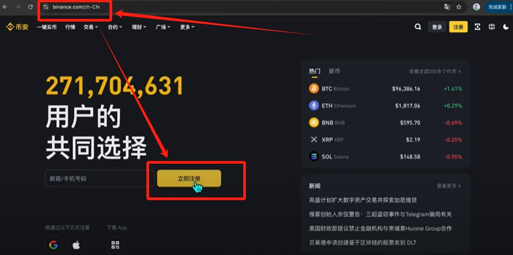Open the search magnifier icon
The height and width of the screenshot is (255, 513).
click(x=418, y=27)
